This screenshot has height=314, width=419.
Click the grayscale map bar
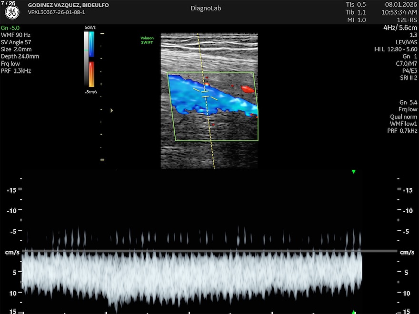[86, 59]
